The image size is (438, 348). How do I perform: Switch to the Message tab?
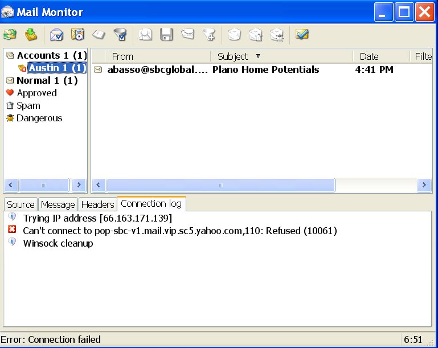58,204
